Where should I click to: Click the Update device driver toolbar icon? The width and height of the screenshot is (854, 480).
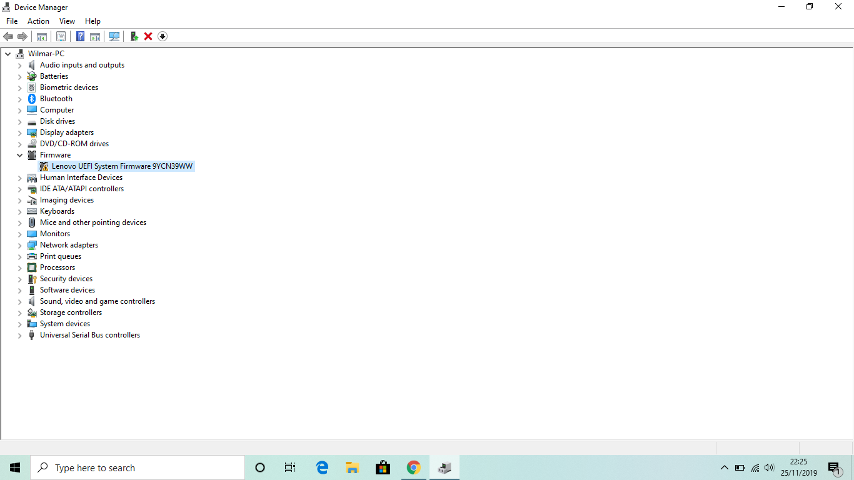coord(134,36)
